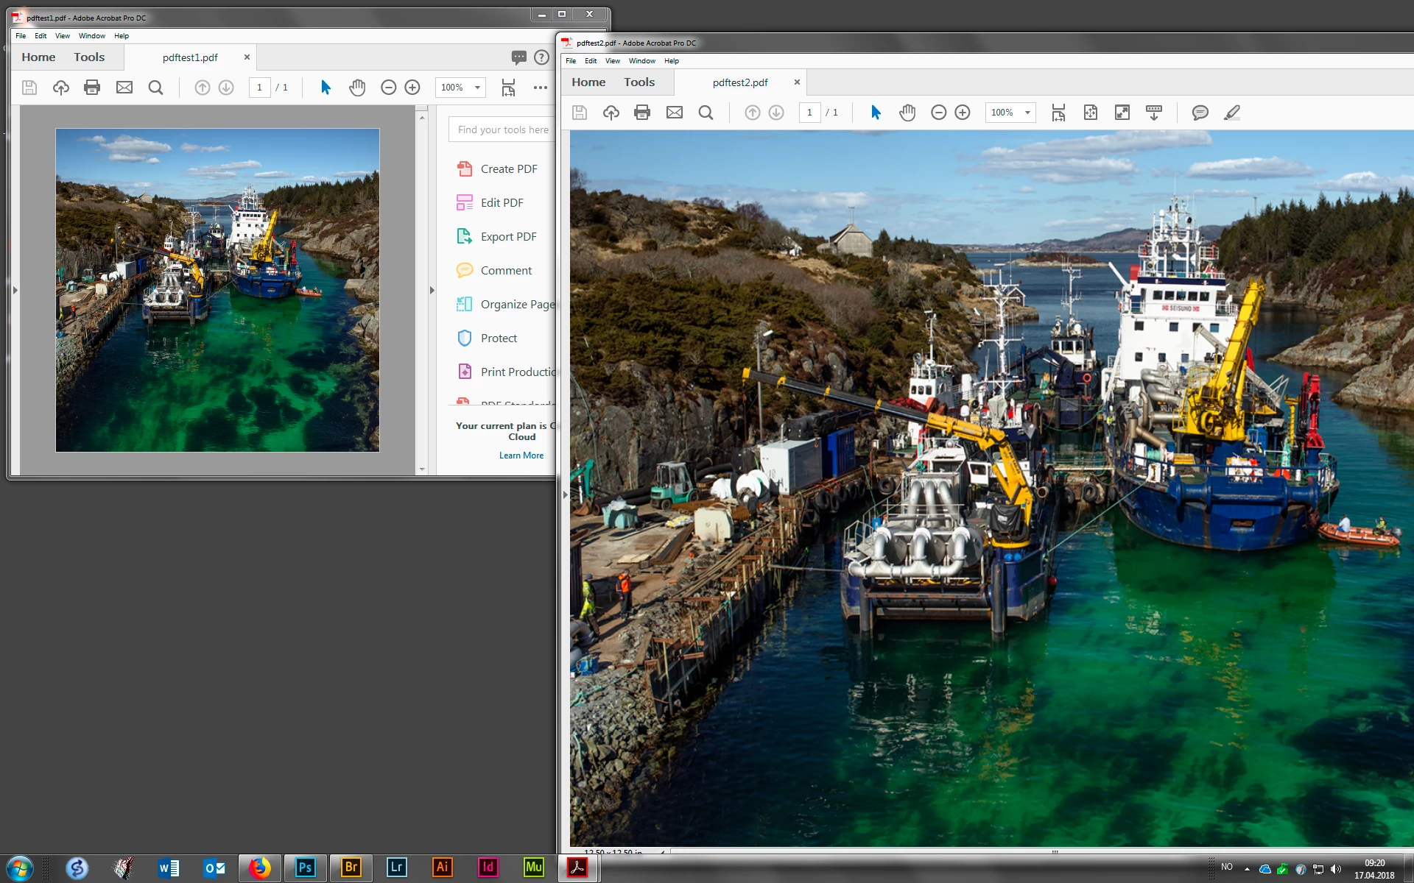Expand the 100% zoom dropdown in pdftest2
The image size is (1414, 883).
1027,113
